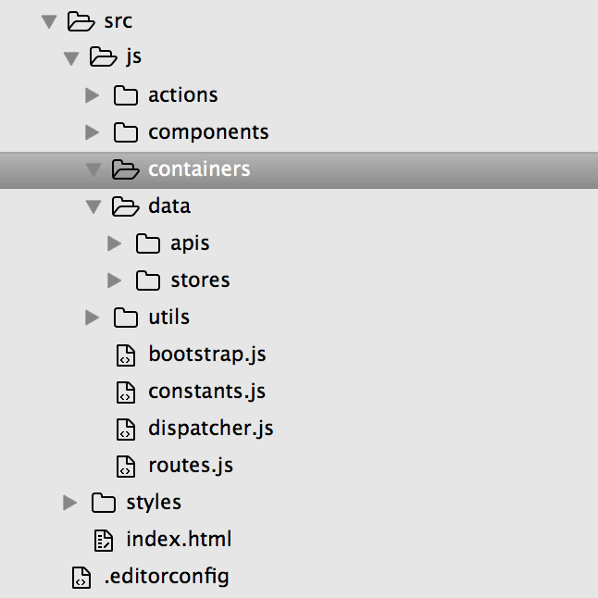Collapse the js folder disclosure triangle
Viewport: 598px width, 598px height.
71,58
